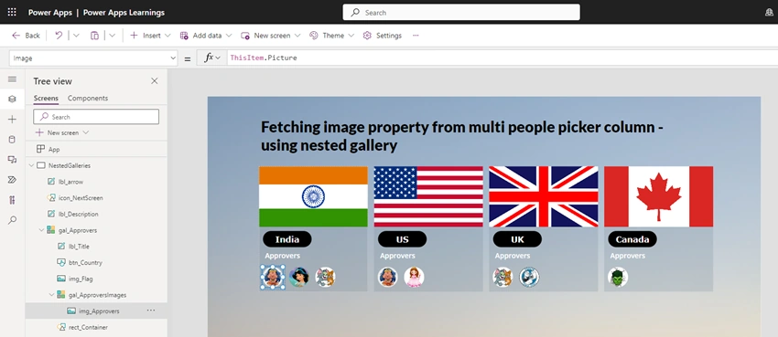
Task: Open the Data cylinder icon in sidebar
Action: [13, 140]
